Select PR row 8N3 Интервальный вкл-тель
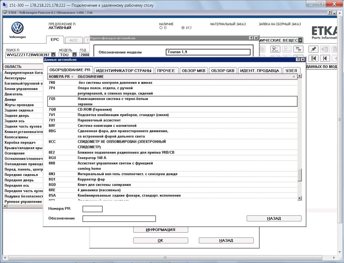This screenshot has height=263, width=344. click(x=172, y=174)
